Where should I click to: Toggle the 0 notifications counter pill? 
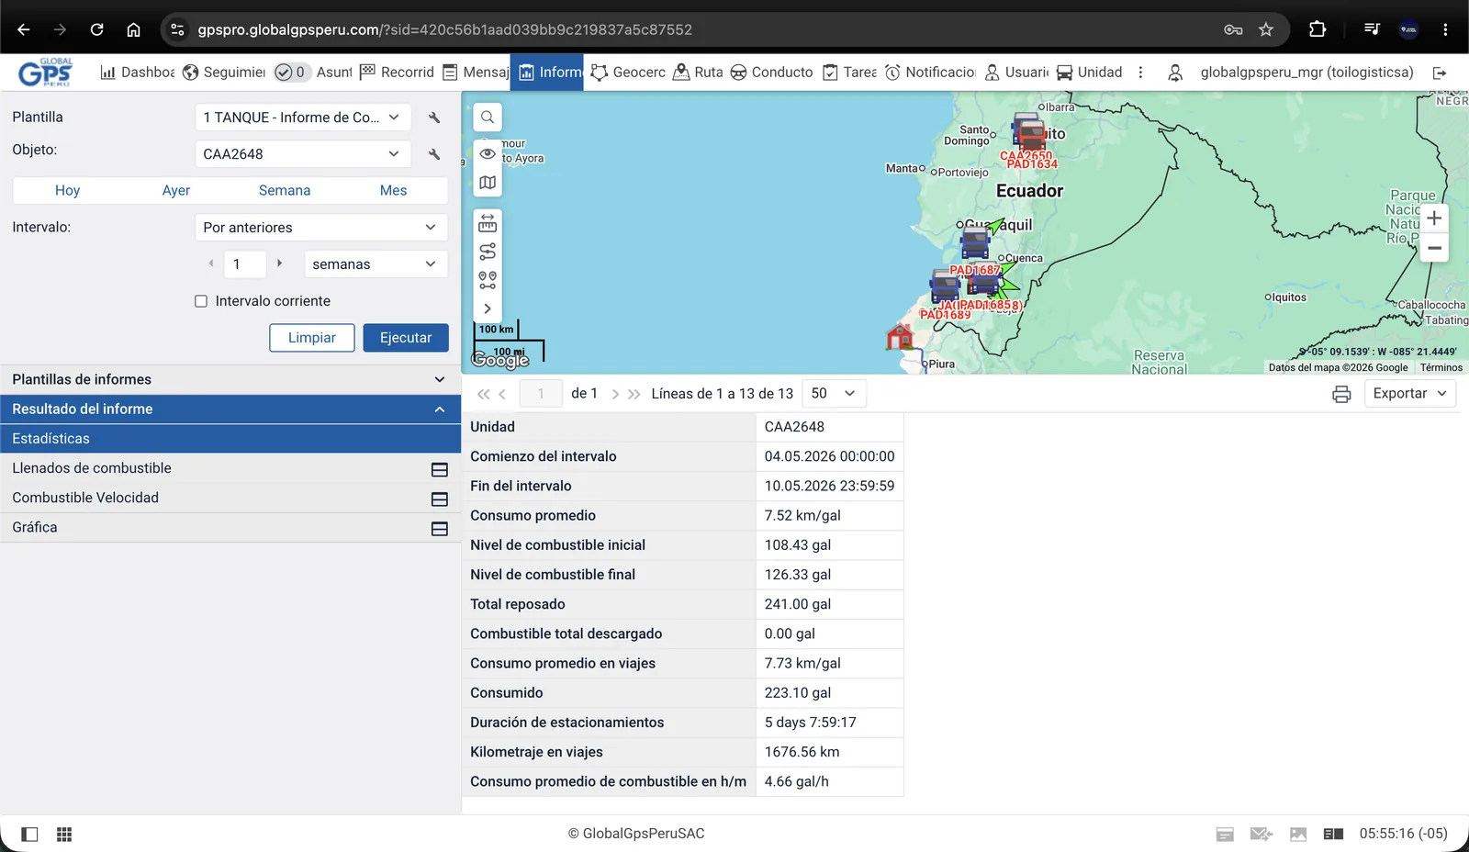pyautogui.click(x=291, y=73)
